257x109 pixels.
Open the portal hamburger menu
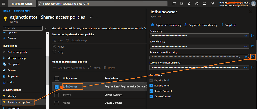tap(4, 4)
